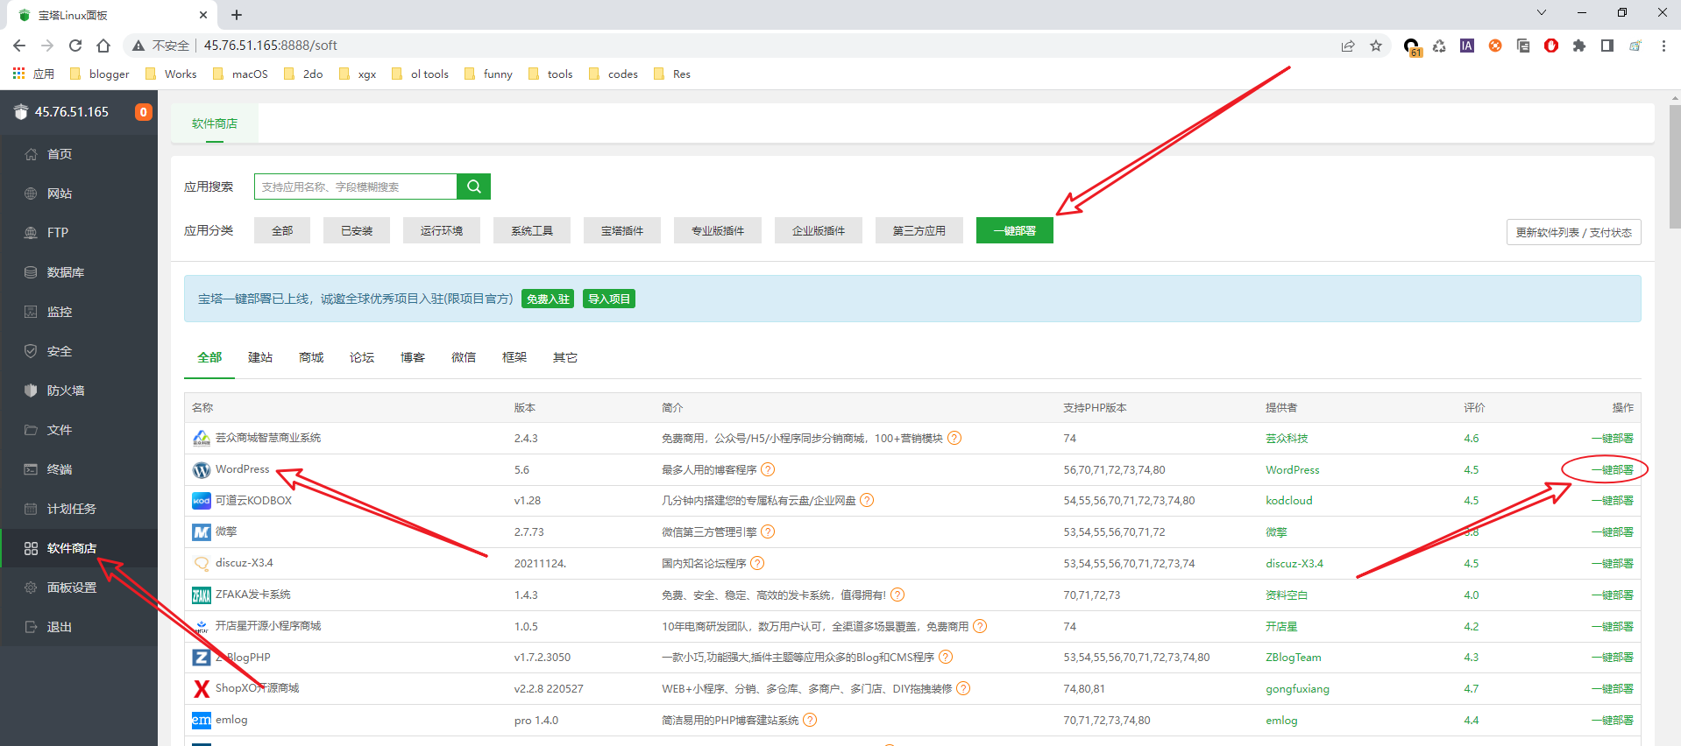This screenshot has height=746, width=1681.
Task: Select the 建站 category tab
Action: (x=260, y=357)
